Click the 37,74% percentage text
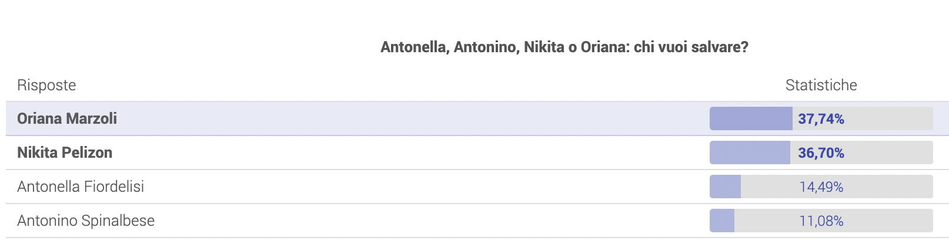 coord(821,119)
